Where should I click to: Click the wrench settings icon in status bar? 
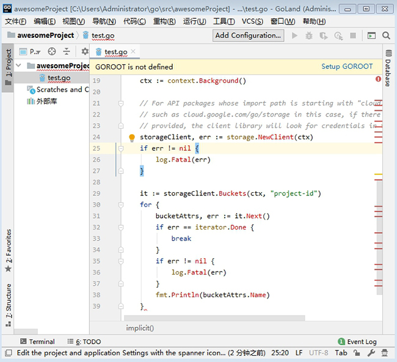(x=371, y=353)
